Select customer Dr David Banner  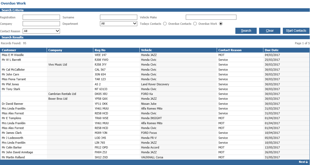click(13, 104)
